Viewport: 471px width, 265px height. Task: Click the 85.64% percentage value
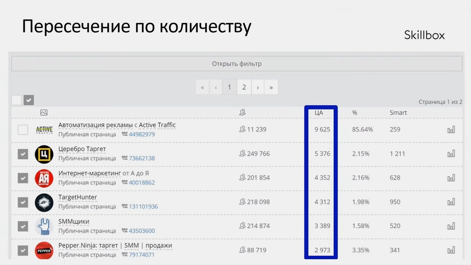[362, 129]
